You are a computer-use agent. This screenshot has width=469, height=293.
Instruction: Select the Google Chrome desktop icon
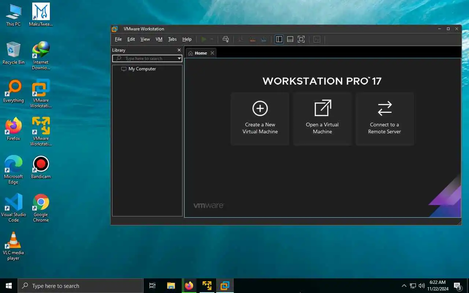click(41, 208)
